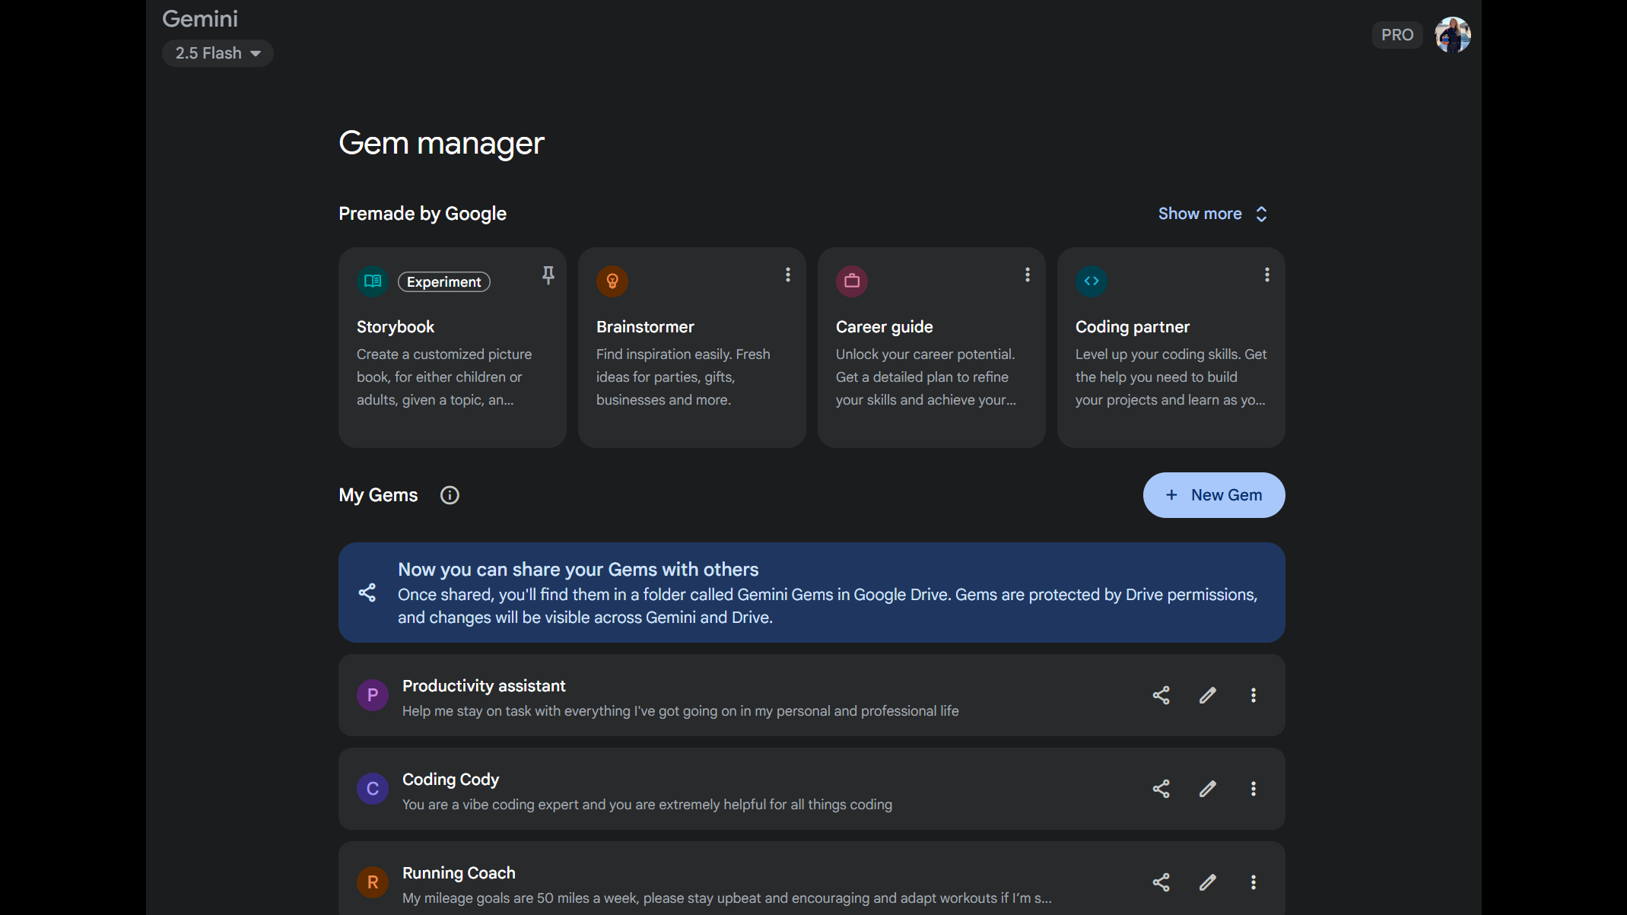Open more options for Running Coach

pyautogui.click(x=1253, y=882)
